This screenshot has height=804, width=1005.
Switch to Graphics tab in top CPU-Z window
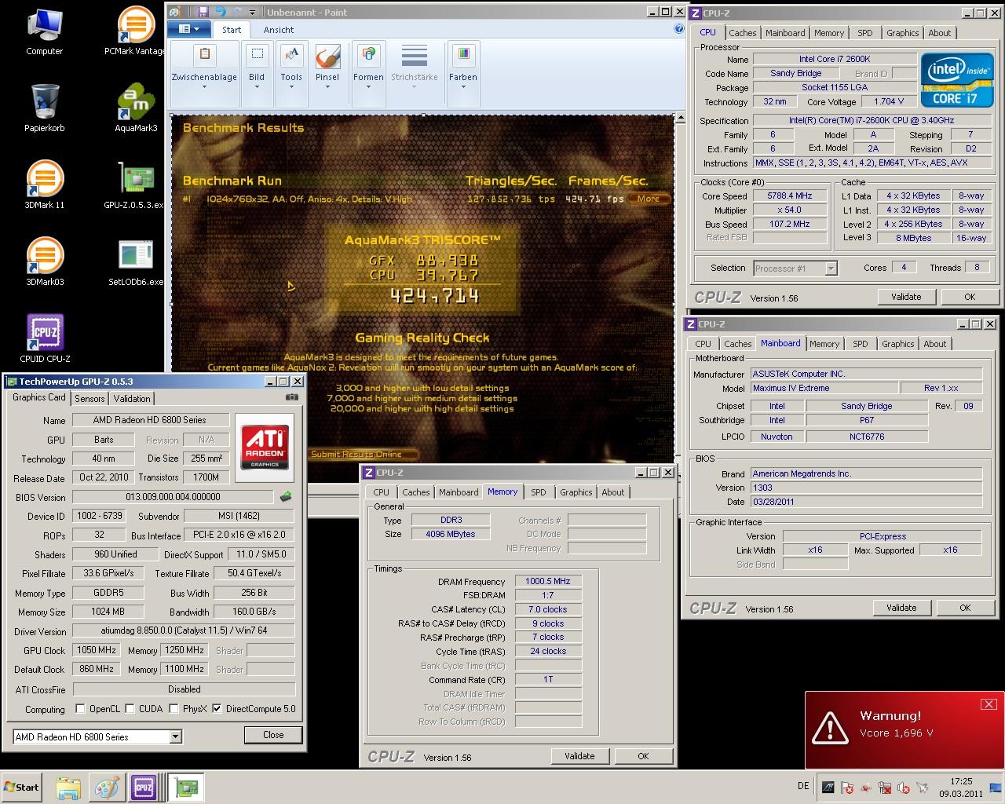click(902, 33)
